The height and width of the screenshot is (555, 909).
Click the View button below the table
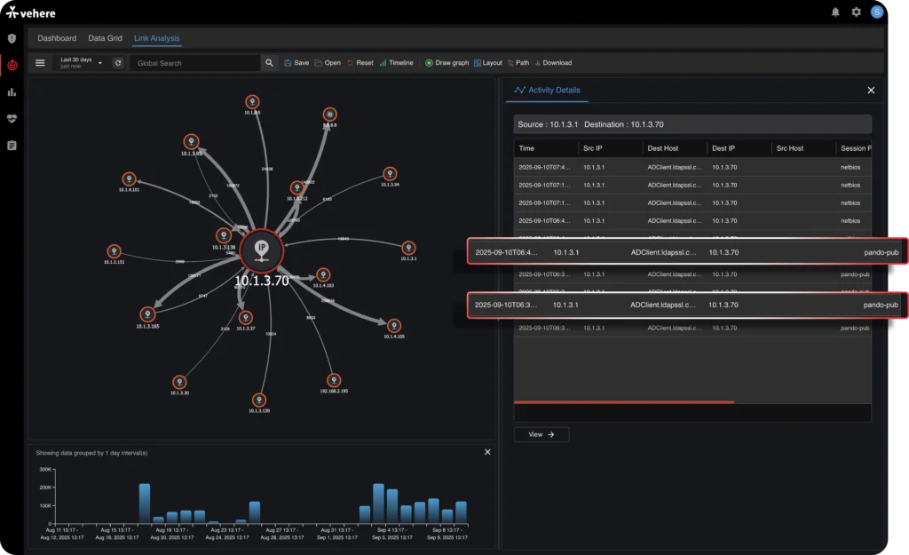pos(541,434)
